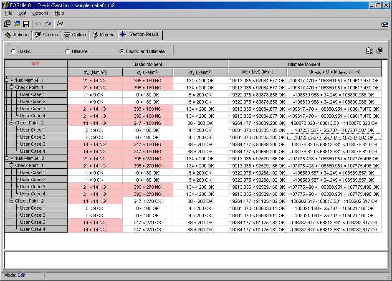
Task: Collapse the Virtual Member 2 tree node
Action: click(7, 158)
